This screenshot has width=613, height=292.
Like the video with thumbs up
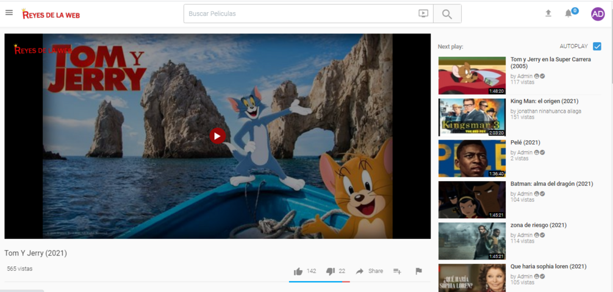[x=298, y=271]
